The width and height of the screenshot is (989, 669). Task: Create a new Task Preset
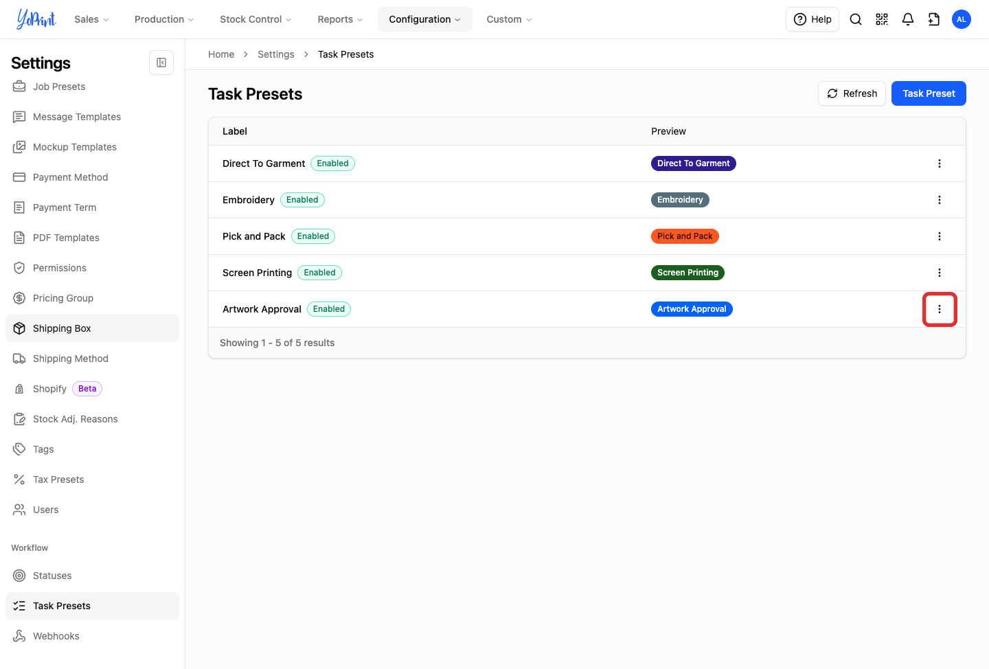[929, 93]
